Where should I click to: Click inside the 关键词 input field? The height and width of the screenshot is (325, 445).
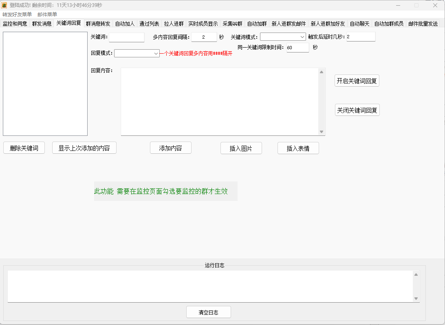coord(126,37)
